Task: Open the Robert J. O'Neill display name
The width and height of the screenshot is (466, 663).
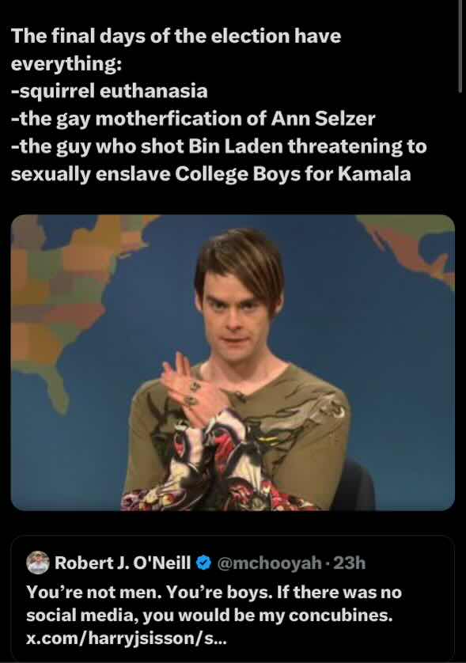Action: click(123, 563)
